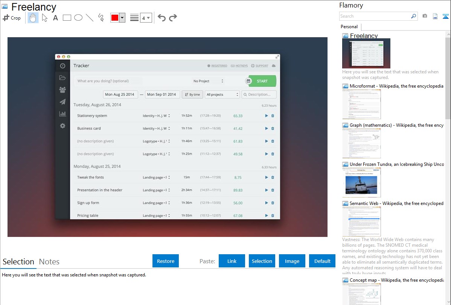Click the Mon Sep 01 2014 end date field
Image resolution: width=451 pixels, height=305 pixels.
[163, 94]
